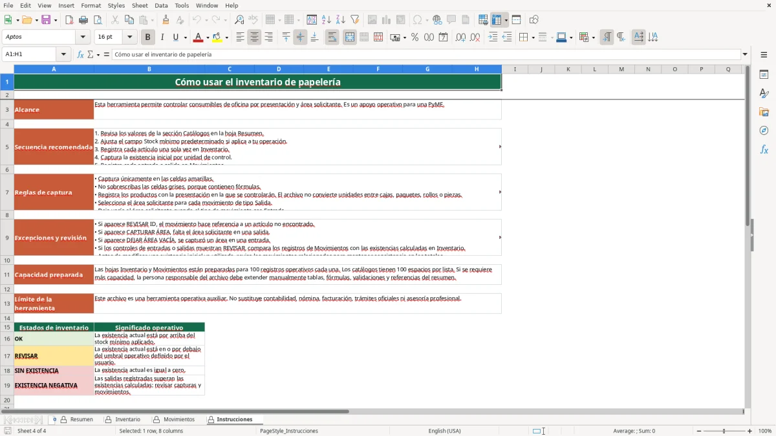776x436 pixels.
Task: Insert a chart using the toolbar icon
Action: [387, 20]
